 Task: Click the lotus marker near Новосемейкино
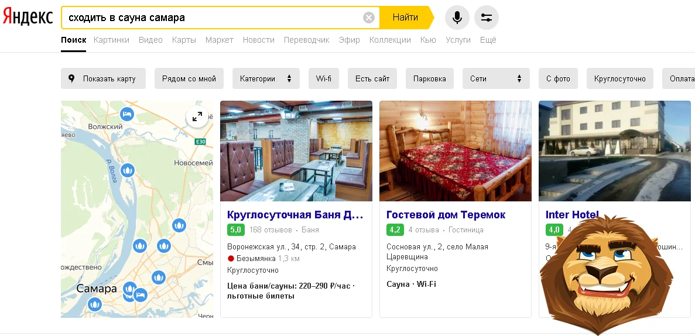pyautogui.click(x=128, y=170)
